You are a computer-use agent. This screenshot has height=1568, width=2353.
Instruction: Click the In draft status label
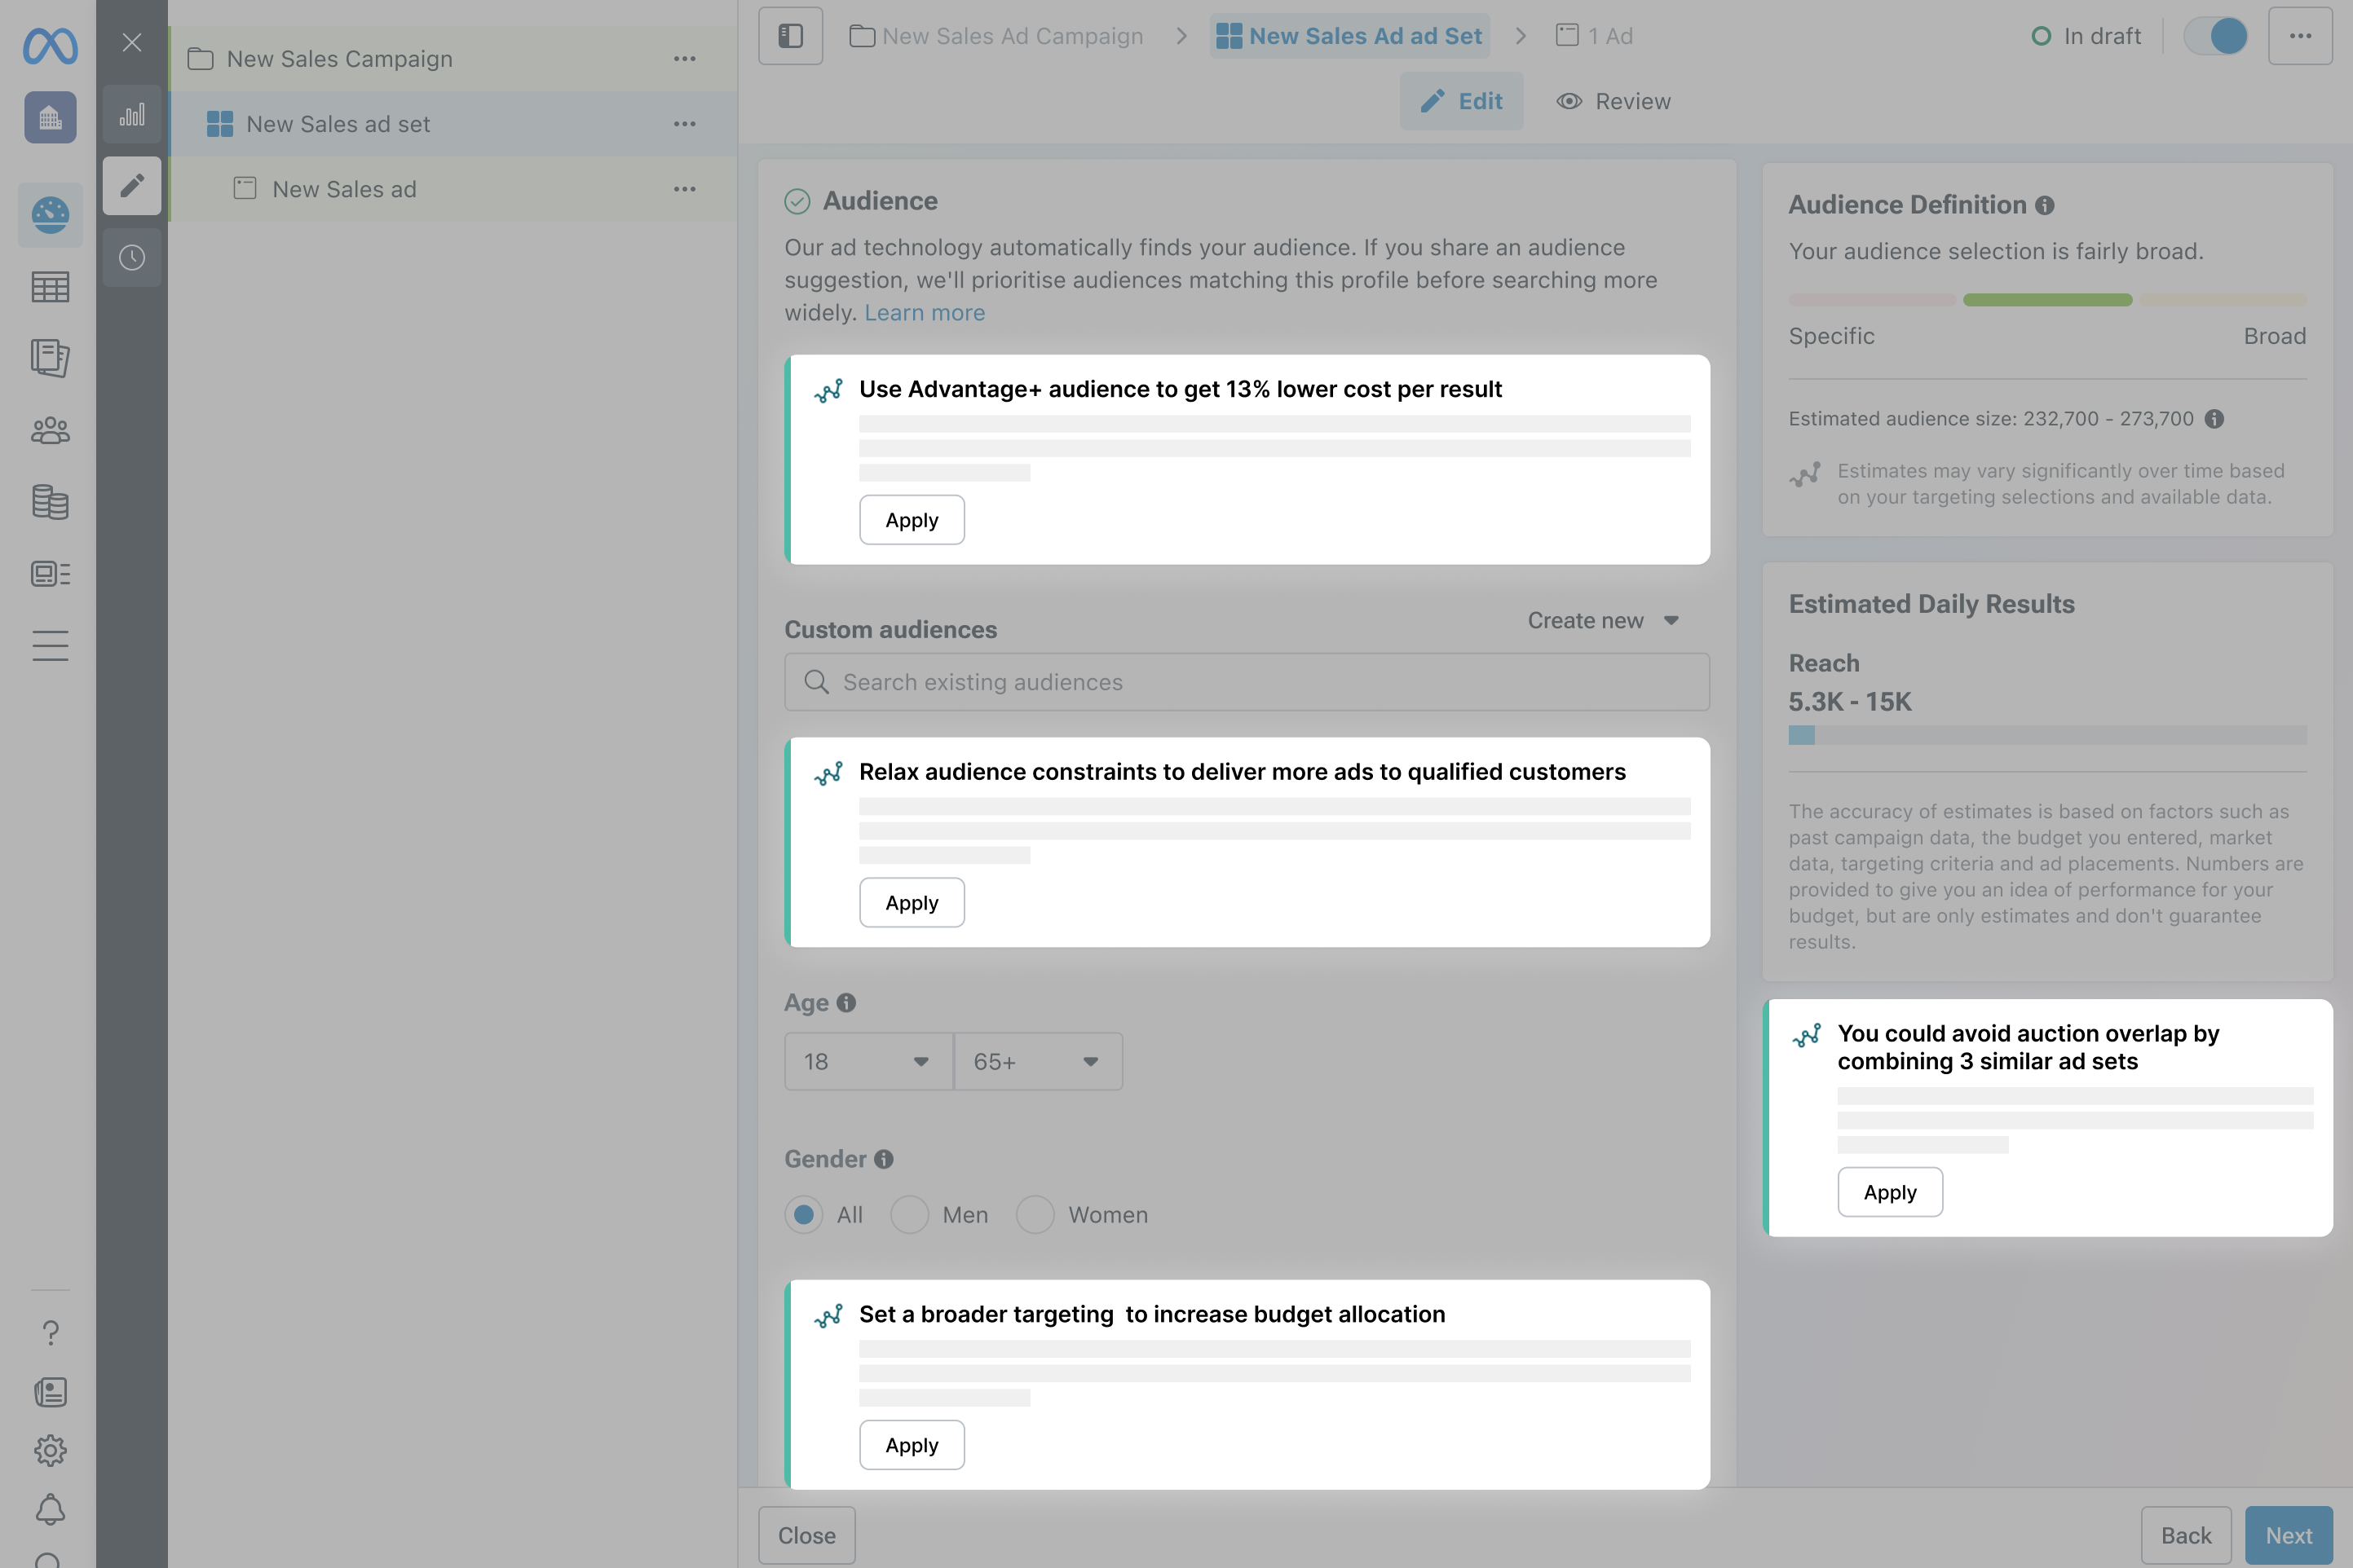(2086, 36)
